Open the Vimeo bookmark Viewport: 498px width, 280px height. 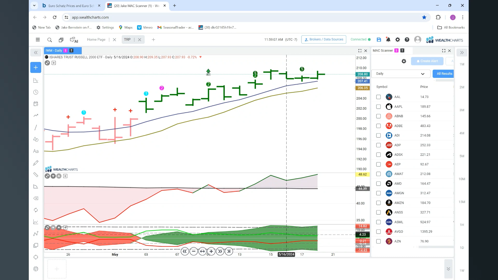coord(145,27)
